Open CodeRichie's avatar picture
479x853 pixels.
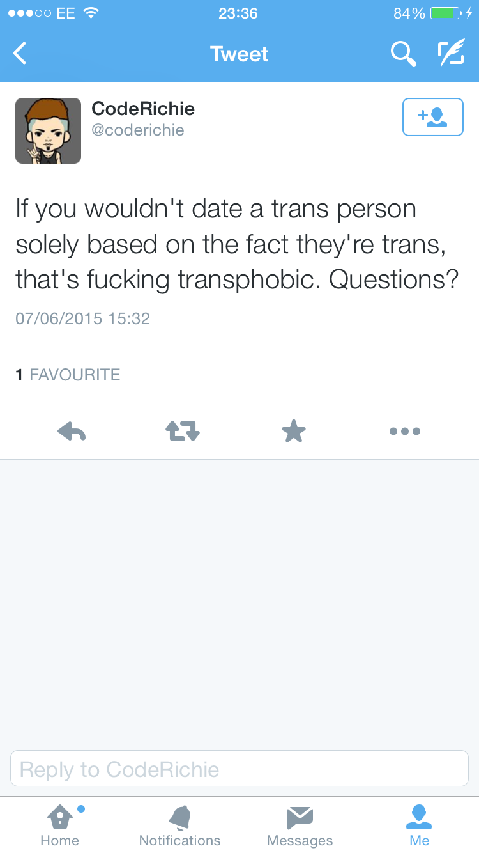coord(49,130)
